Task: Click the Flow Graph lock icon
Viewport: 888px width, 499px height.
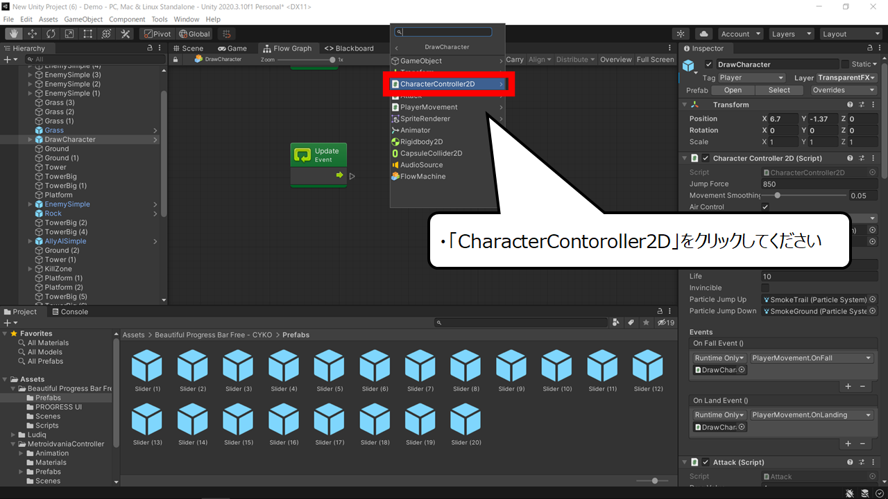Action: [x=176, y=60]
